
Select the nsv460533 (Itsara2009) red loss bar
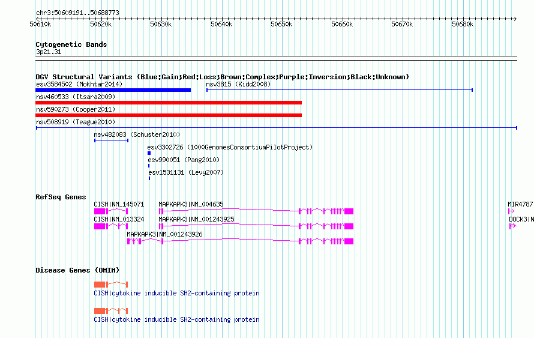tap(169, 103)
